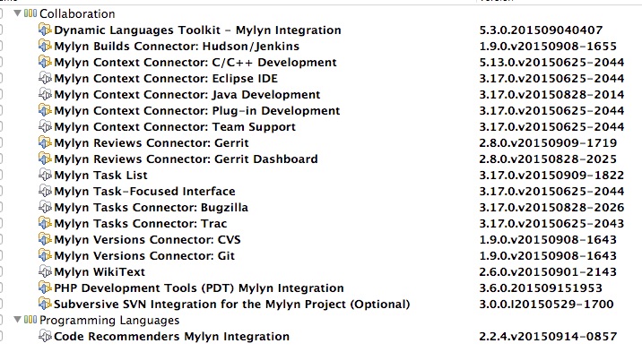This screenshot has height=352, width=642.
Task: Check the Mylyn Tasks Connector: Bugzilla checkbox
Action: pos(1,207)
